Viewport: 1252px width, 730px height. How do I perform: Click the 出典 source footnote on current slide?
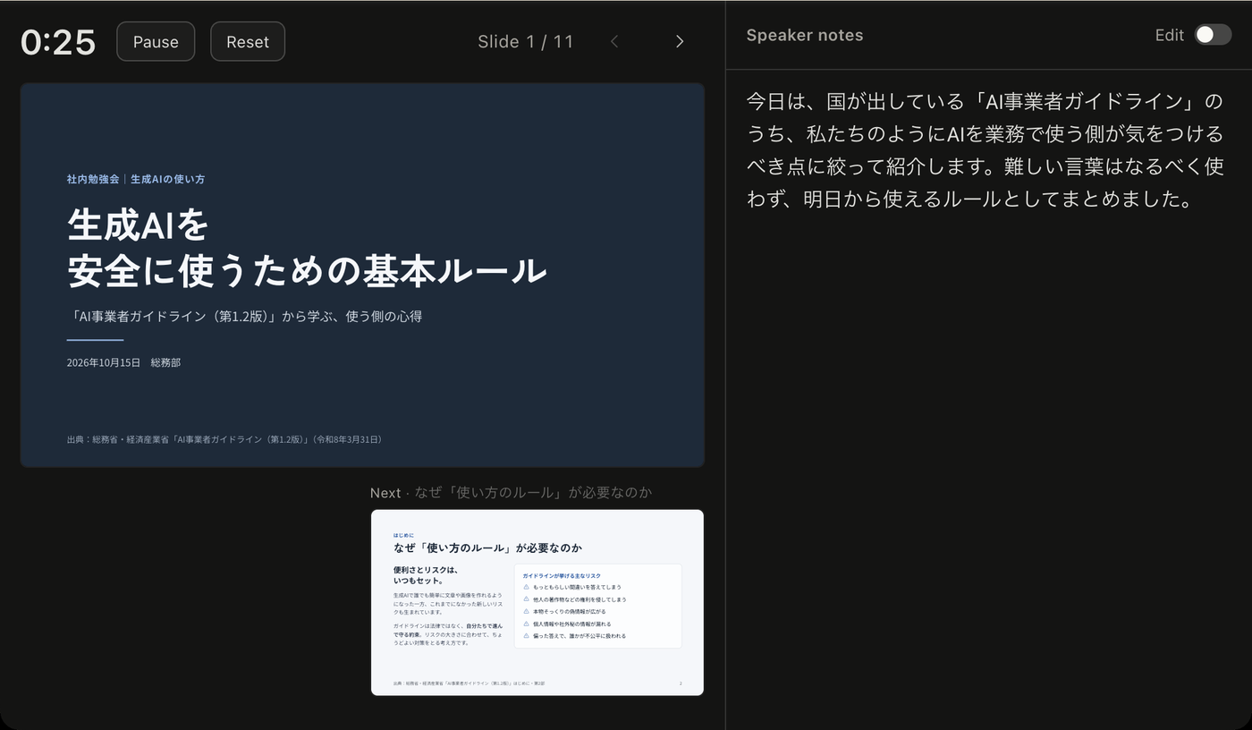226,439
